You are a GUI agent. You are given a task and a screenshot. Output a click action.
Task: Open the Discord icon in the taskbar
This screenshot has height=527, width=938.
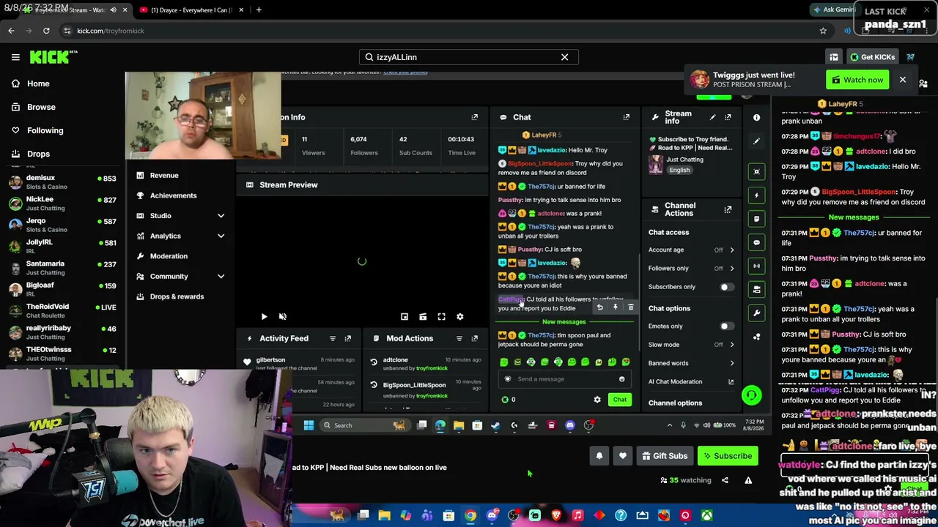[x=570, y=425]
